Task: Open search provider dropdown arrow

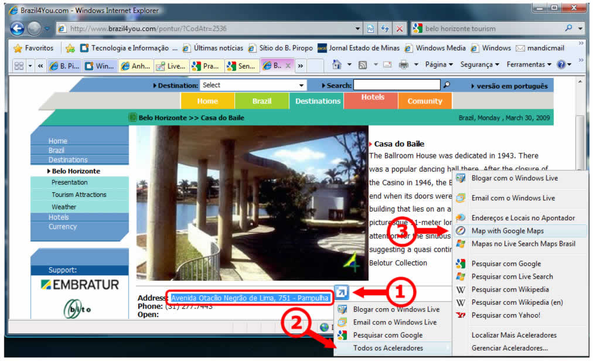Action: (580, 29)
